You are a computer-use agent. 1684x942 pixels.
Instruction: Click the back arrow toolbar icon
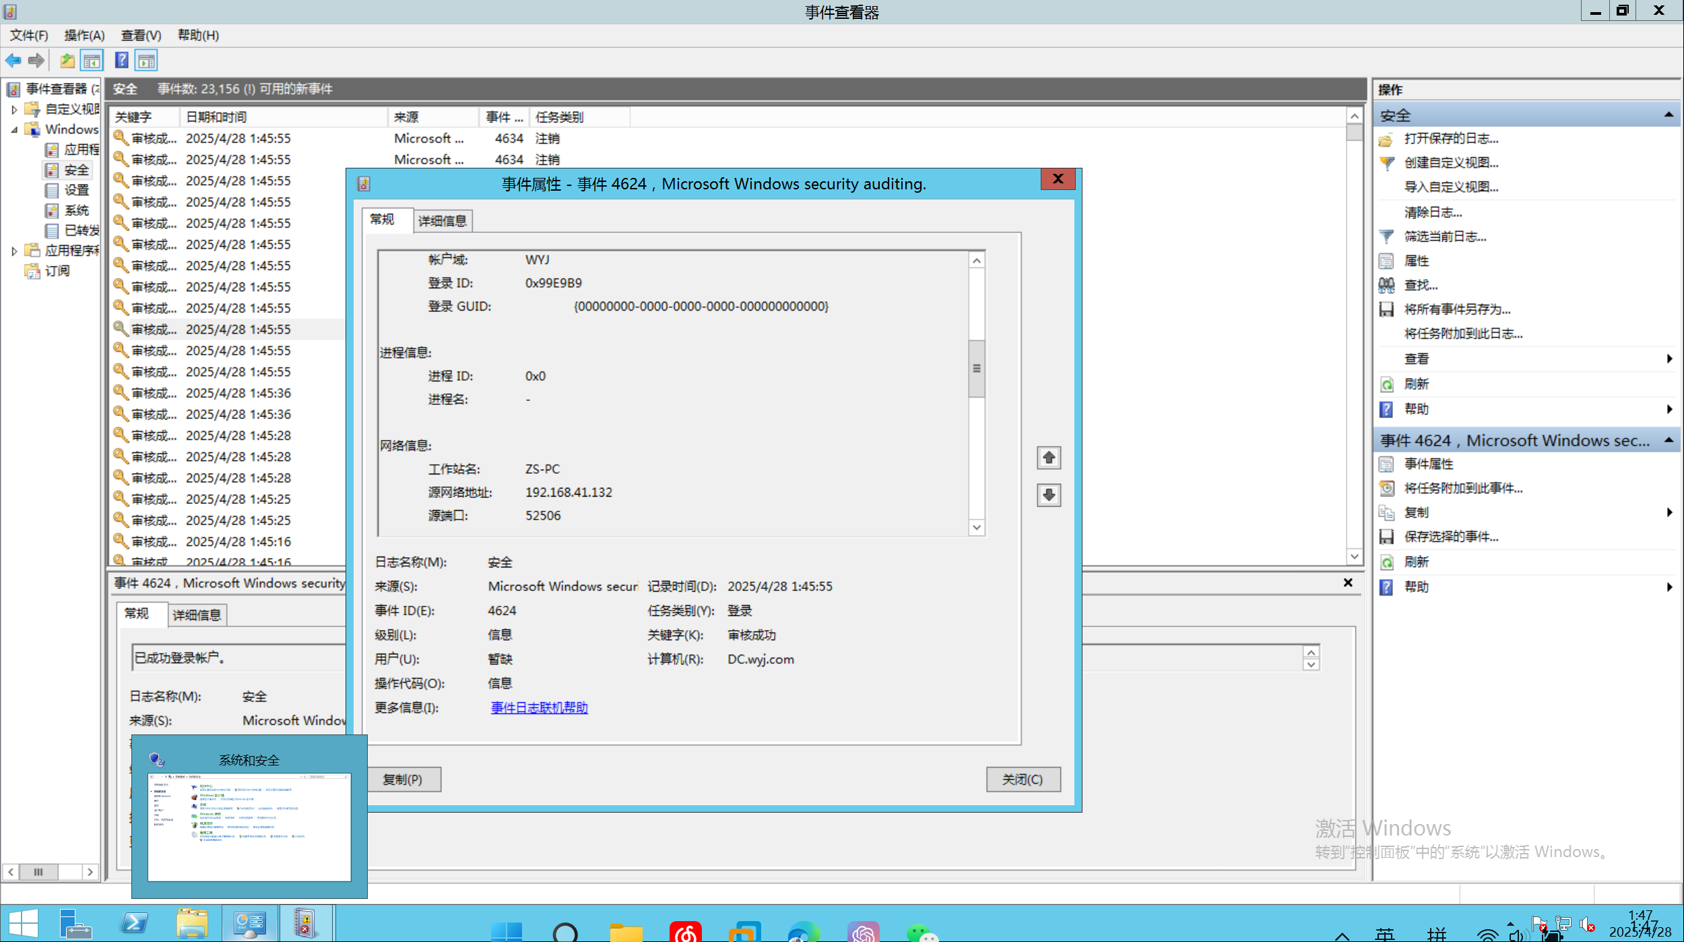tap(13, 61)
